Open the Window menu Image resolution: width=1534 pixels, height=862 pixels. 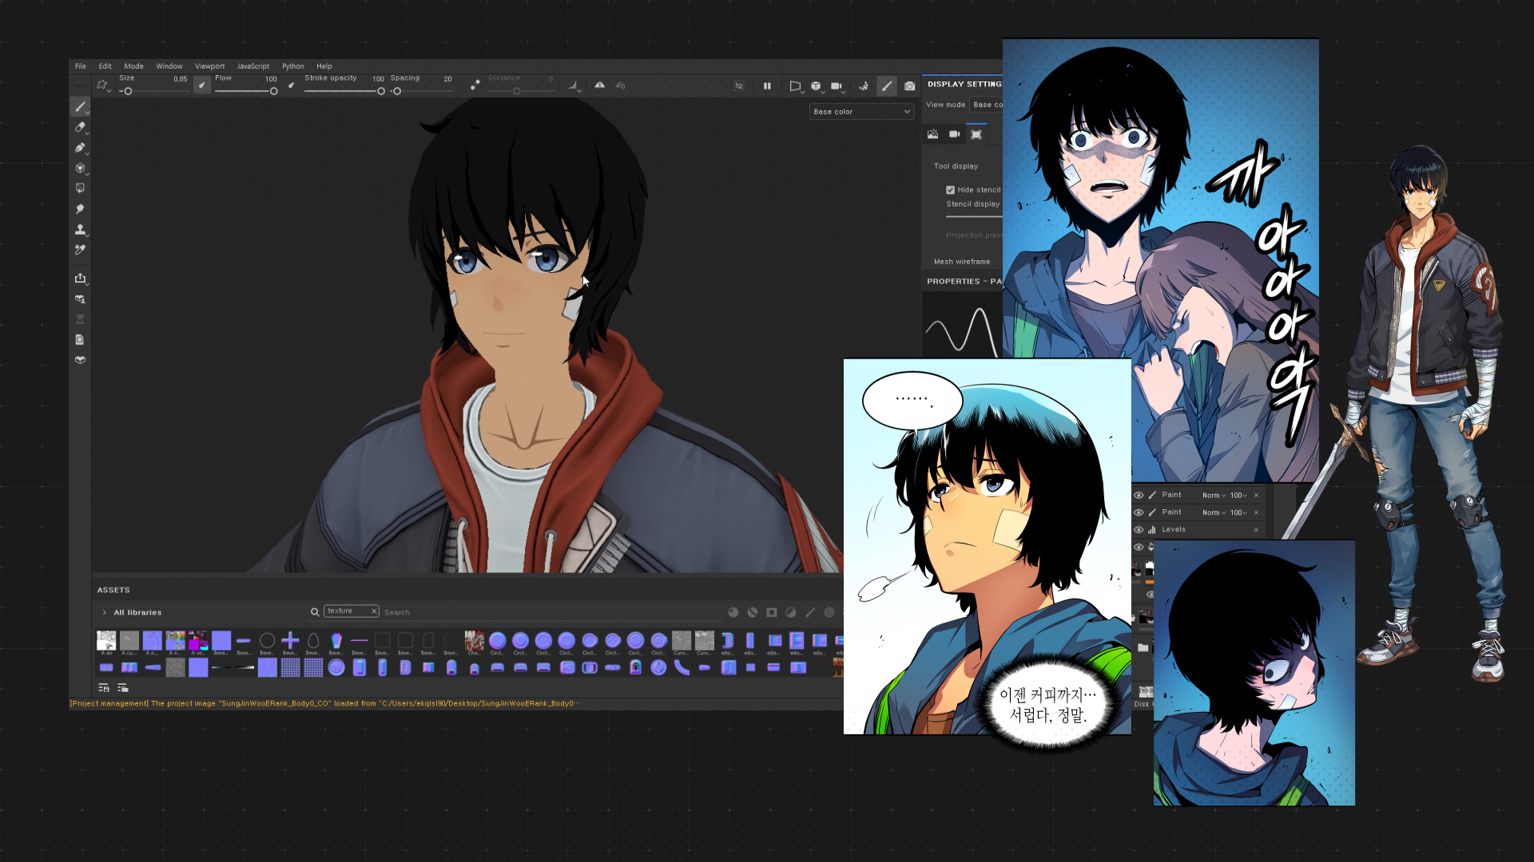[169, 66]
